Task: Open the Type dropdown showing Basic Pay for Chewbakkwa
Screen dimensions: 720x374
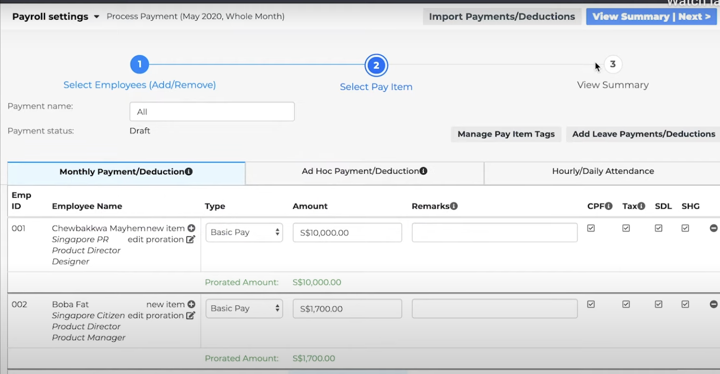Action: click(x=244, y=232)
